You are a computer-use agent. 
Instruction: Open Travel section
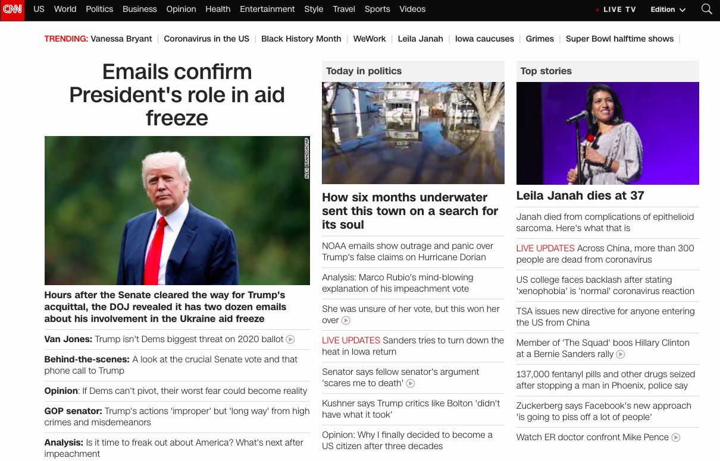tap(344, 9)
